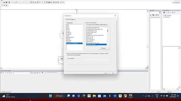181x101 pixels.
Task: Click the green X Excel-style toolbar icon
Action: click(x=54, y=2)
